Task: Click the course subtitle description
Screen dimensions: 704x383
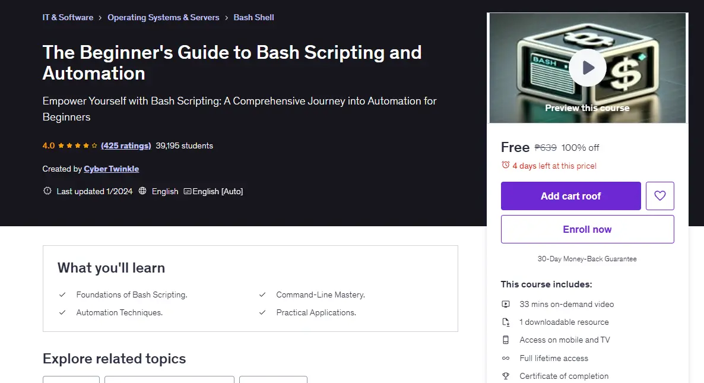Action: (239, 109)
